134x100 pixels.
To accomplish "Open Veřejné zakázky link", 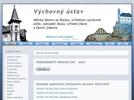I will (14, 66).
